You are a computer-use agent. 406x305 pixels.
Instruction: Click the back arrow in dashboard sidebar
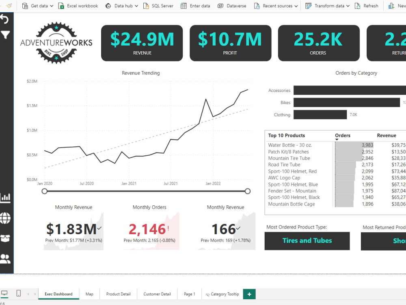click(4, 19)
